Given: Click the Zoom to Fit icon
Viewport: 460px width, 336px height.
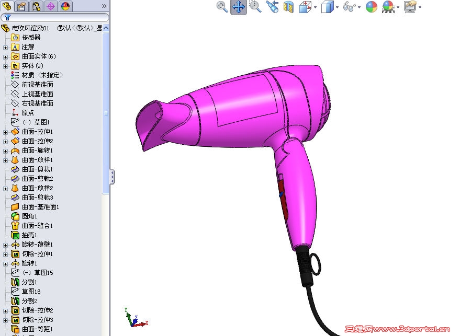Looking at the screenshot, I should coord(222,6).
